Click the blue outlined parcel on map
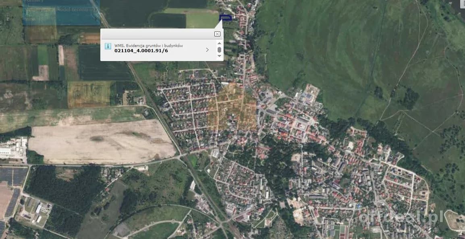The width and height of the screenshot is (465, 239). (226, 18)
